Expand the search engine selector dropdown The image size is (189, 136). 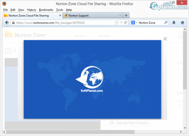[134, 23]
